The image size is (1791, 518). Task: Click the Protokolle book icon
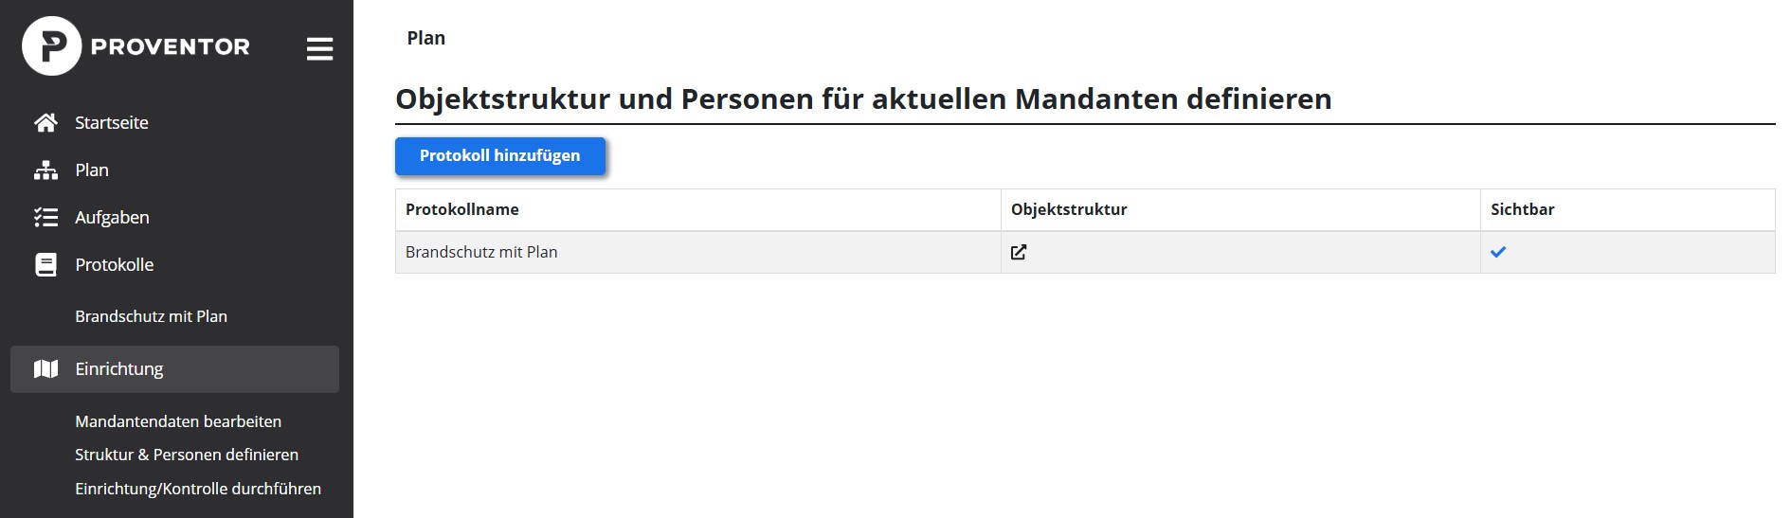[x=45, y=265]
